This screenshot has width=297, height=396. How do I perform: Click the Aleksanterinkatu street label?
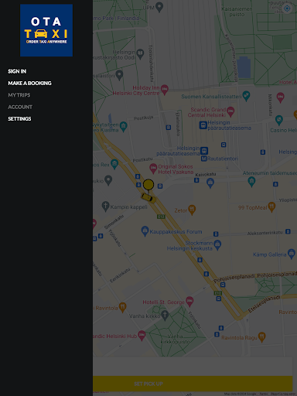(x=265, y=233)
